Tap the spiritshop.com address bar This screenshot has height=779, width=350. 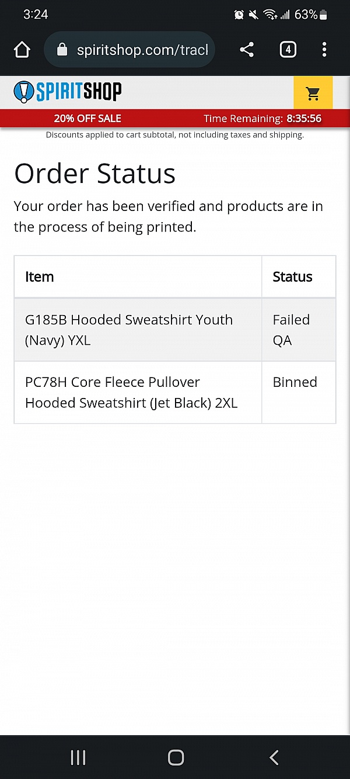click(142, 50)
